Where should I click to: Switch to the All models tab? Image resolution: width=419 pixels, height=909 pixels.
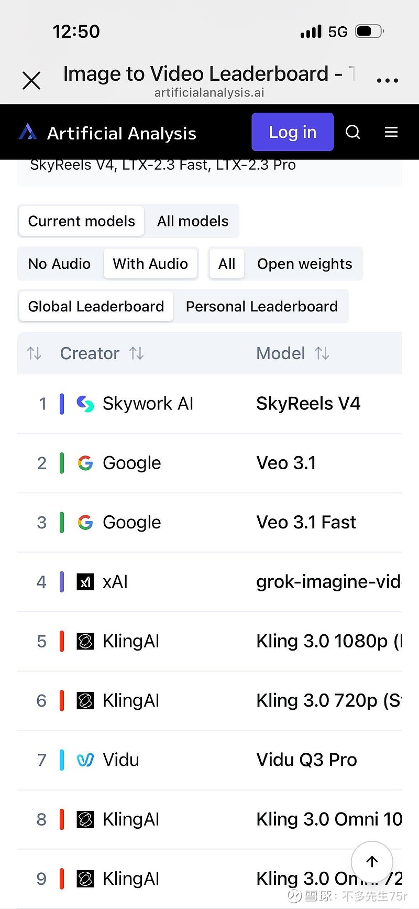[193, 221]
